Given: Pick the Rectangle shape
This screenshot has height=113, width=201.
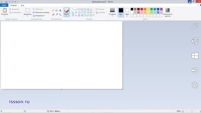Looking at the screenshot, I should (82, 9).
